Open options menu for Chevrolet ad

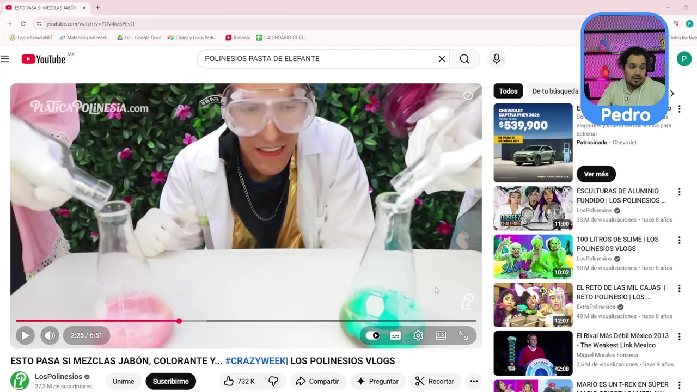point(679,109)
